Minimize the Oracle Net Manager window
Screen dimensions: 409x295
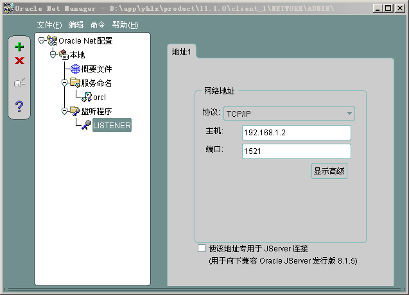click(377, 8)
